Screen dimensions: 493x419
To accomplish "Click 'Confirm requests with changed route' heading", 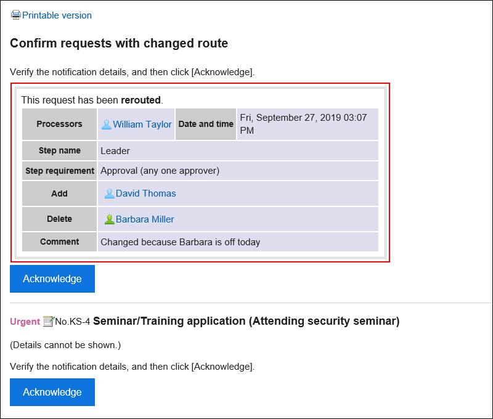I will click(119, 43).
